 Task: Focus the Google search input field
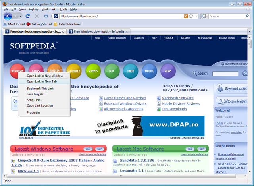pyautogui.click(x=227, y=16)
